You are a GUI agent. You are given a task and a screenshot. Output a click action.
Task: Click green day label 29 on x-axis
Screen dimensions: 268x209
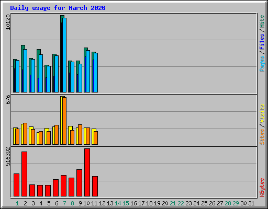click(236, 203)
